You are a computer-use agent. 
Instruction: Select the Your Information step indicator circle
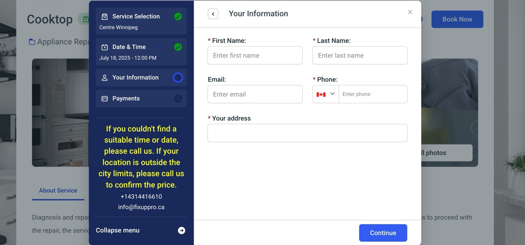click(x=178, y=77)
